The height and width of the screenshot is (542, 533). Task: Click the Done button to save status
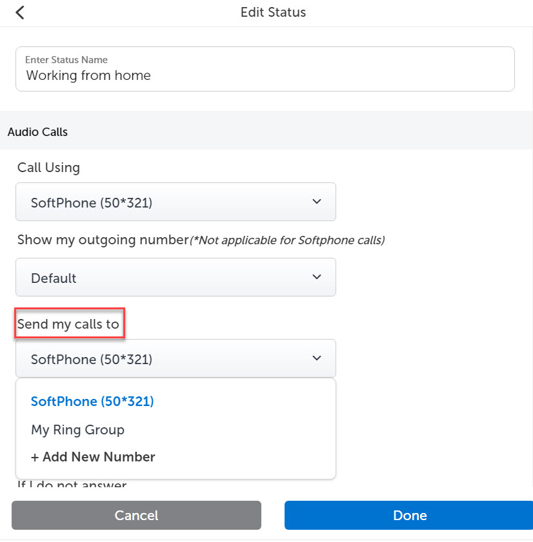tap(409, 515)
